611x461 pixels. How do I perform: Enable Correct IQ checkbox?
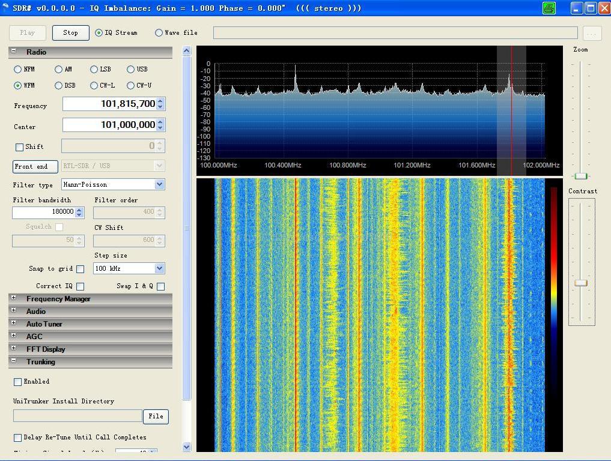(81, 286)
